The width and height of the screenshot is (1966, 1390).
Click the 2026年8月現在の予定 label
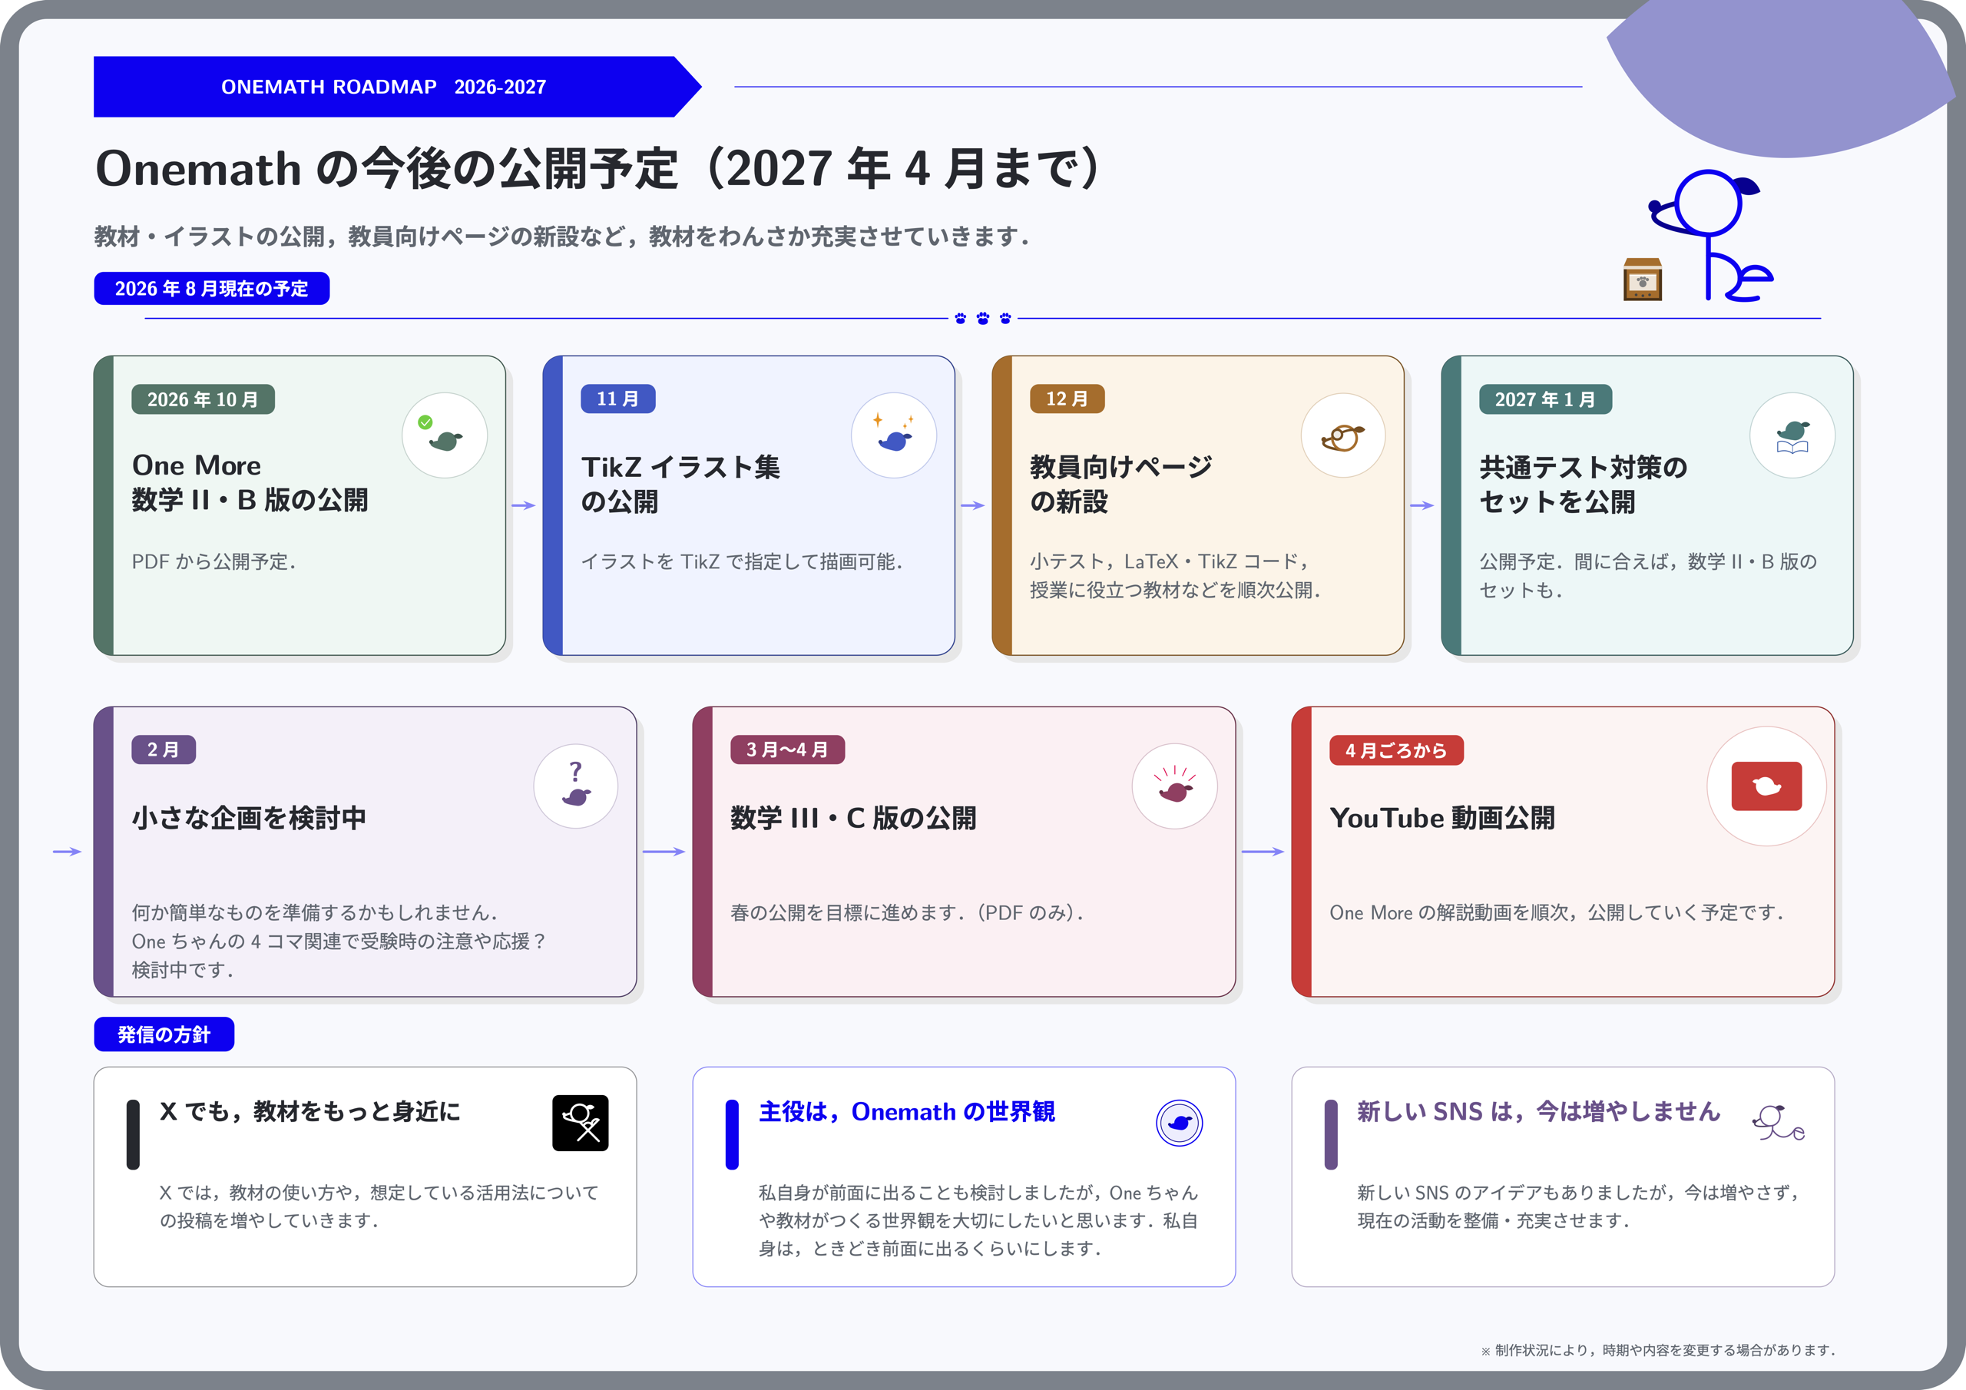click(211, 289)
